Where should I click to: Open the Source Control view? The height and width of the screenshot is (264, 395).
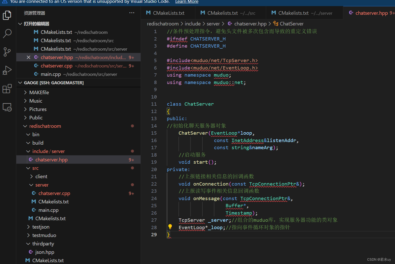click(7, 52)
